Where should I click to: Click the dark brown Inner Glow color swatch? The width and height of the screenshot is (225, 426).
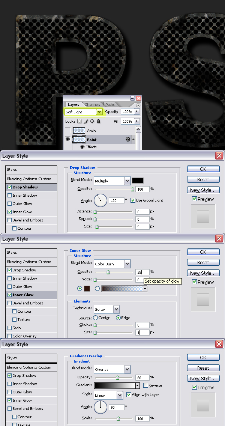click(87, 289)
